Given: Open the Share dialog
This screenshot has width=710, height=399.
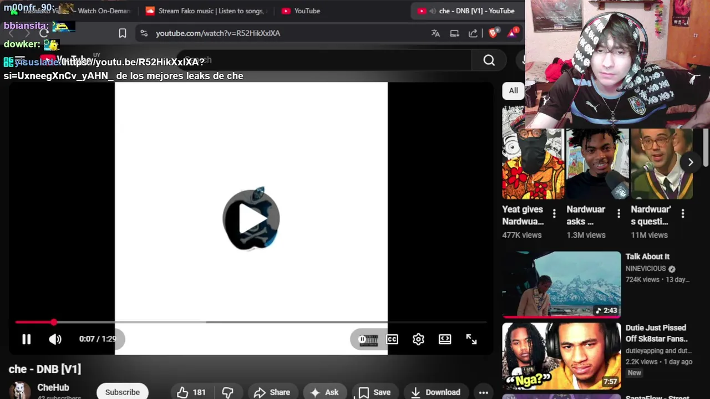Looking at the screenshot, I should pos(272,392).
